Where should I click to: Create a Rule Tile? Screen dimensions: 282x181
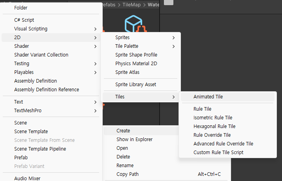227,109
